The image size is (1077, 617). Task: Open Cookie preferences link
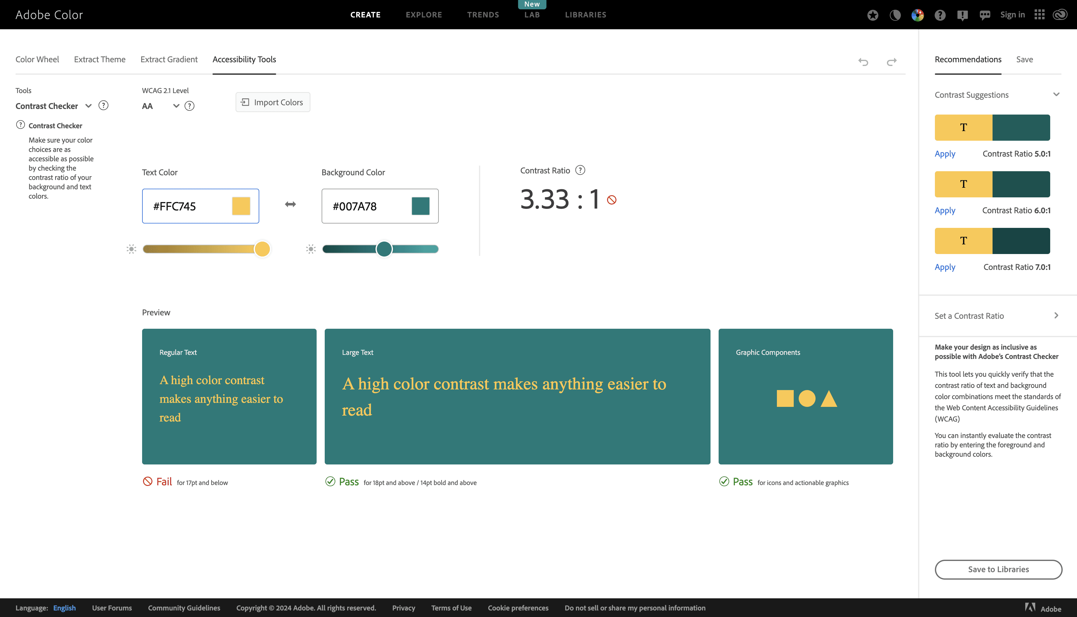click(x=518, y=608)
